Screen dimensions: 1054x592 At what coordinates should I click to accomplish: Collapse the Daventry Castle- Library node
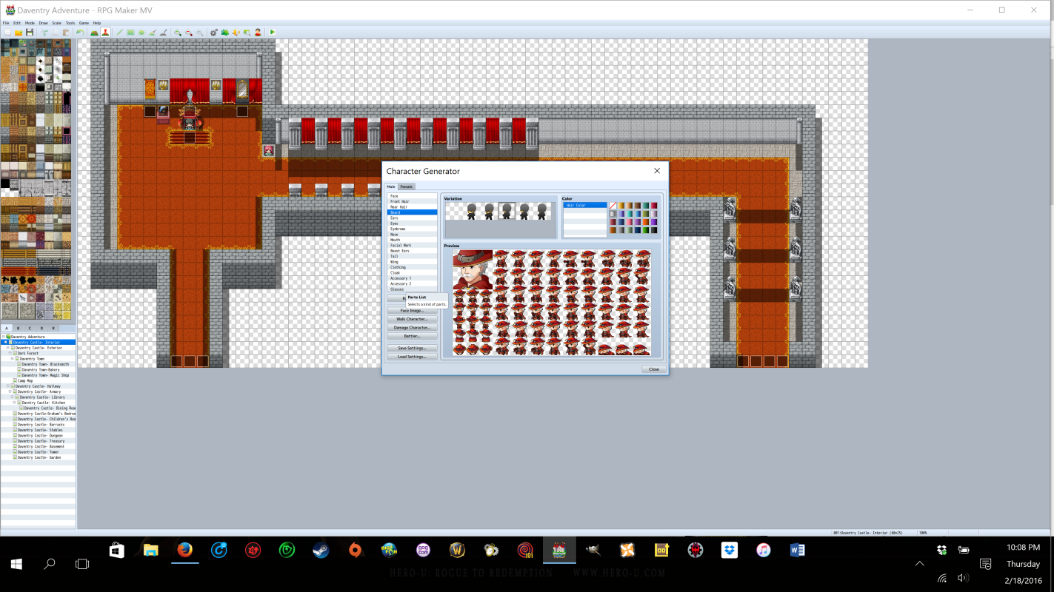click(x=13, y=397)
